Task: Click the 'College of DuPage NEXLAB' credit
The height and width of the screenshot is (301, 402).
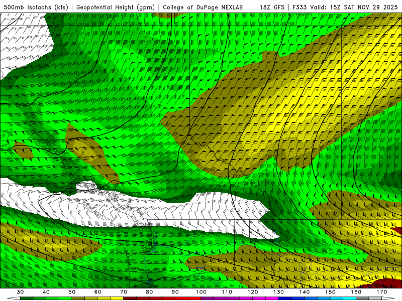Action: pos(203,7)
